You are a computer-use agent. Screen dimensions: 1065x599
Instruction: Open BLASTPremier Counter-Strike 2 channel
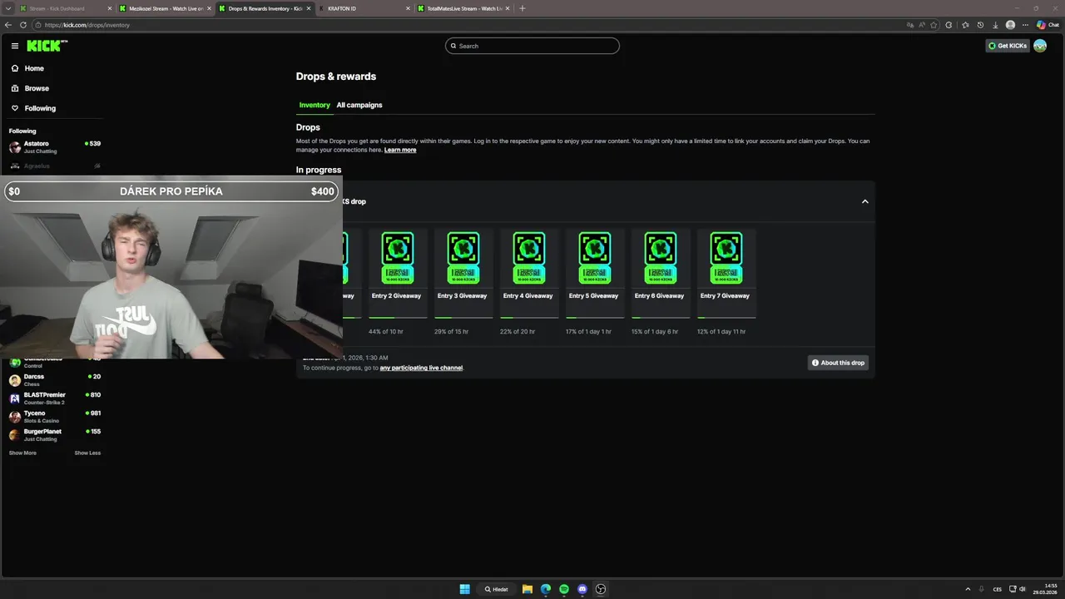click(55, 399)
